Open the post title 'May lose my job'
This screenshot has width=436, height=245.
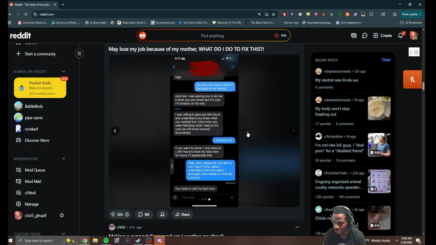pos(186,49)
